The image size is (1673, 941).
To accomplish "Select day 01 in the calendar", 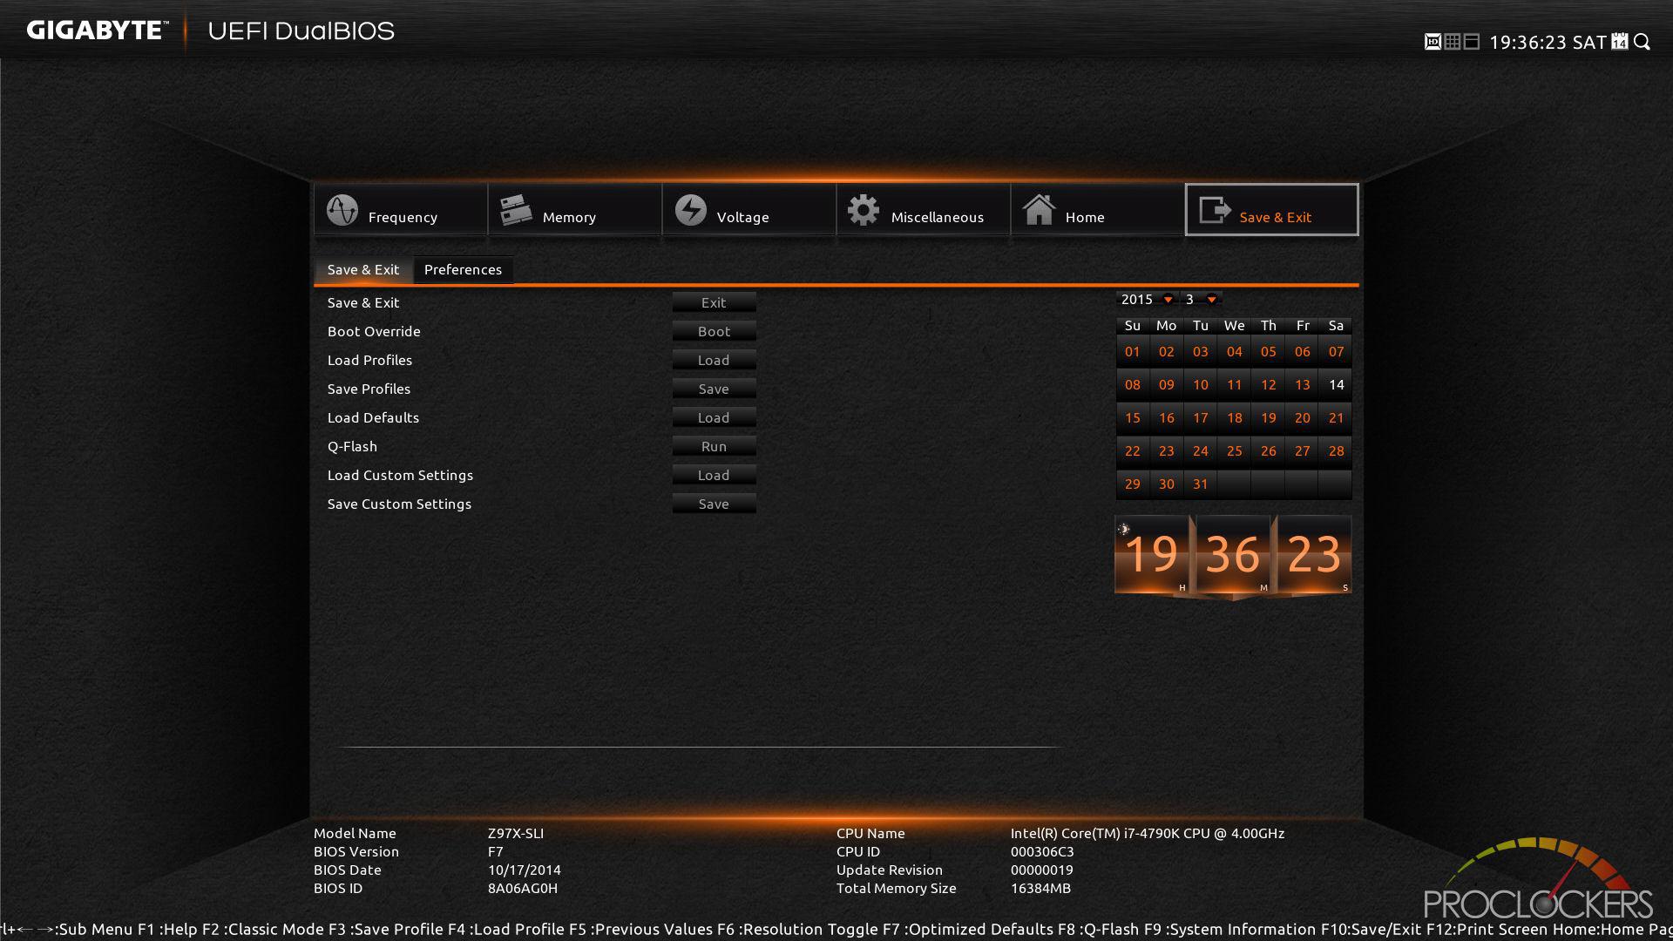I will [1132, 352].
